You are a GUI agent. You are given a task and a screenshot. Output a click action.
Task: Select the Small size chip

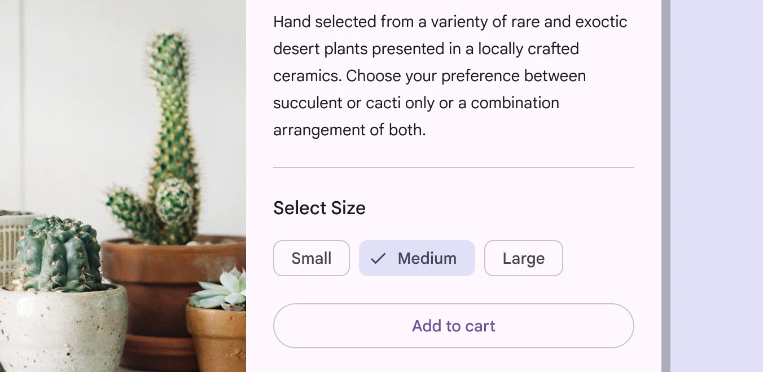click(x=312, y=258)
